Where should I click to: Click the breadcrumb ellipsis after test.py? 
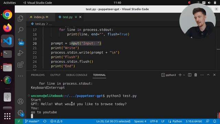(50, 24)
